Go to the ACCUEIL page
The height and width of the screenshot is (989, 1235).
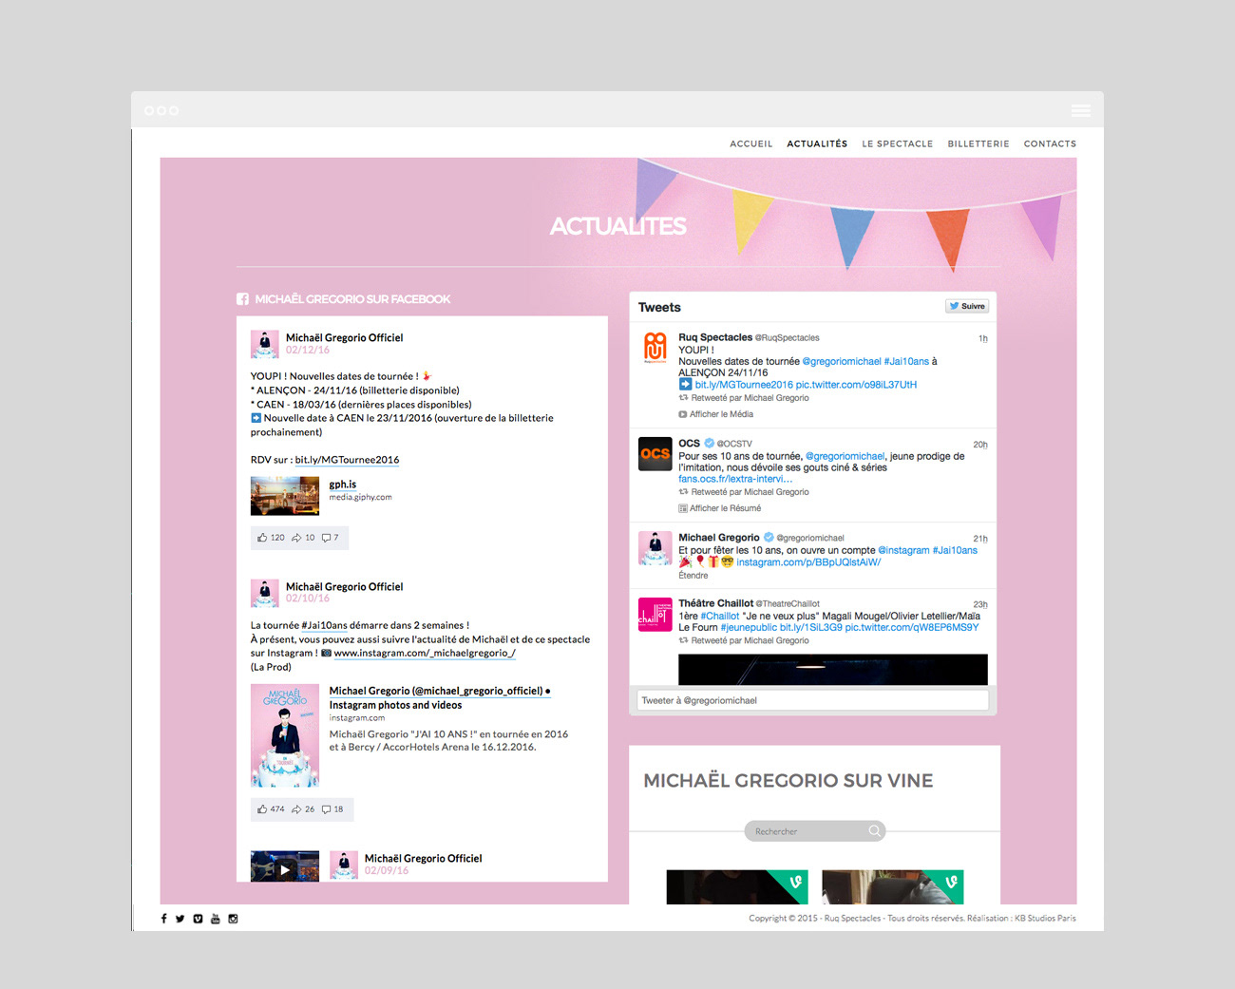click(x=751, y=144)
